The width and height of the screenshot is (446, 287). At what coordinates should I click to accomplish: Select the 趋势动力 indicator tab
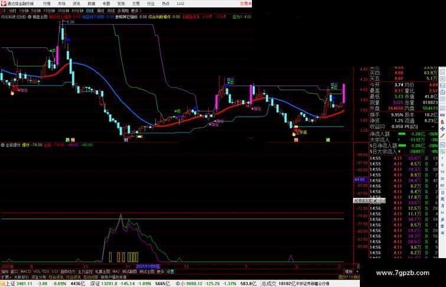click(x=68, y=272)
